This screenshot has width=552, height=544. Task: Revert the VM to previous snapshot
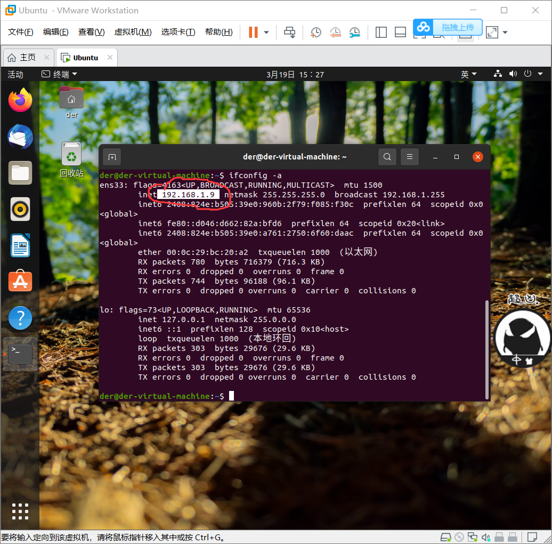pyautogui.click(x=335, y=33)
